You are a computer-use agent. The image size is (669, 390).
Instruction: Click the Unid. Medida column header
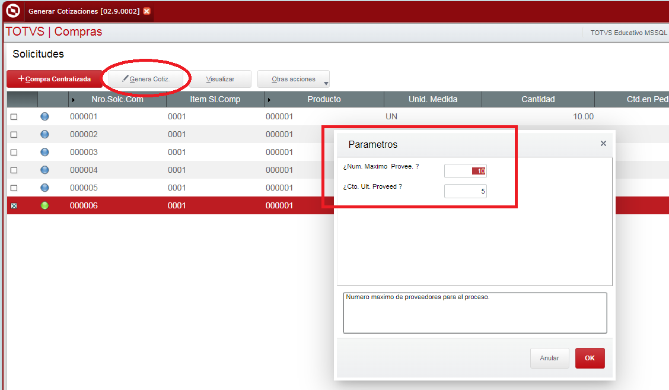(432, 99)
